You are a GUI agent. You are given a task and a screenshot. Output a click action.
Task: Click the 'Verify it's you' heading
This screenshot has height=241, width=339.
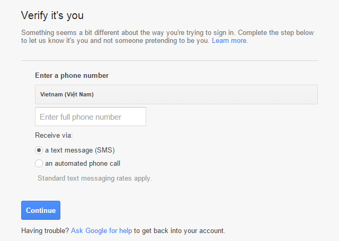coord(52,15)
